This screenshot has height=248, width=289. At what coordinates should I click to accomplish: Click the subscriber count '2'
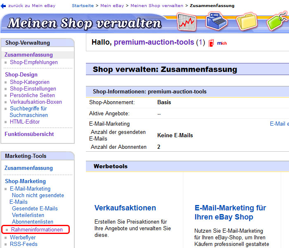(159, 147)
